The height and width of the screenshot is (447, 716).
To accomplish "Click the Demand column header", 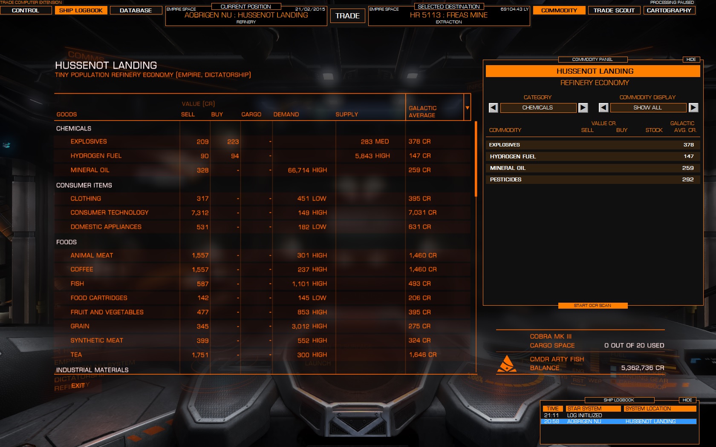I will [x=286, y=115].
